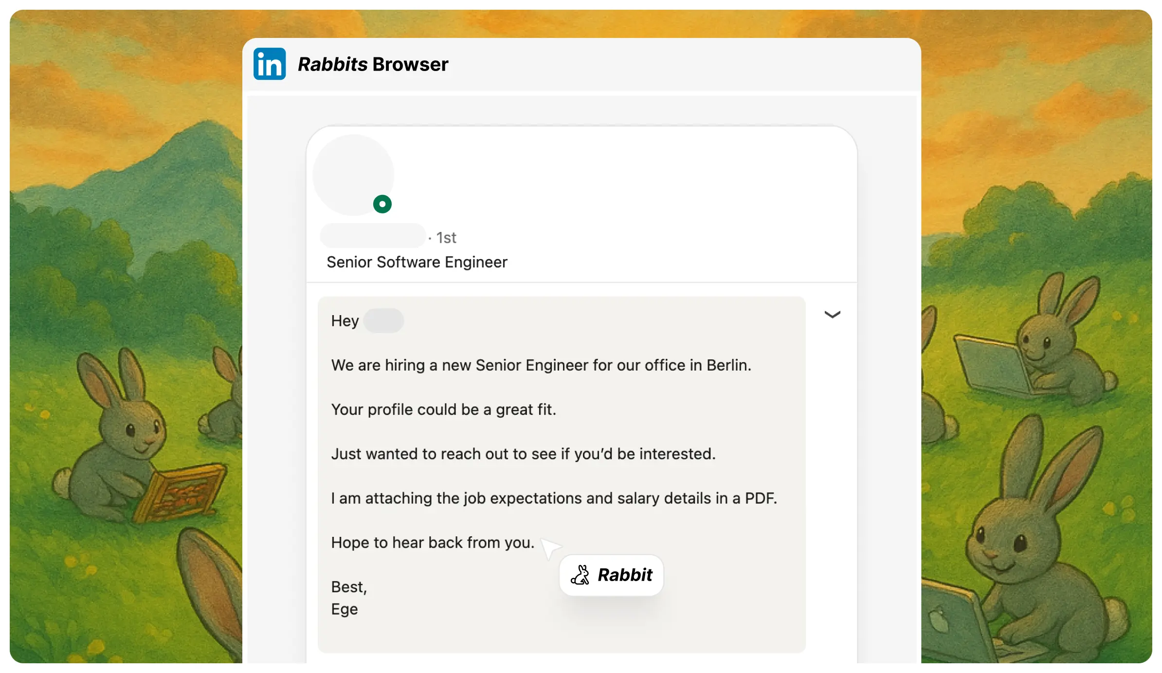1162x673 pixels.
Task: Click the Rabbits Browser title
Action: pyautogui.click(x=373, y=64)
